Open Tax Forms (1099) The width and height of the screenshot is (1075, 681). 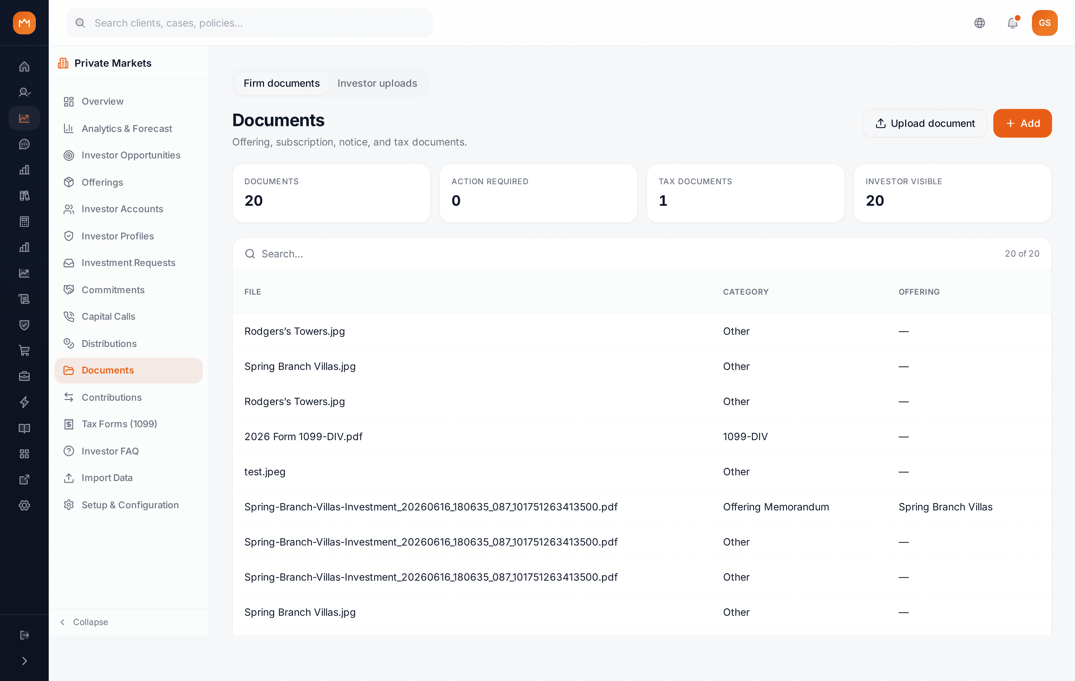pyautogui.click(x=129, y=424)
